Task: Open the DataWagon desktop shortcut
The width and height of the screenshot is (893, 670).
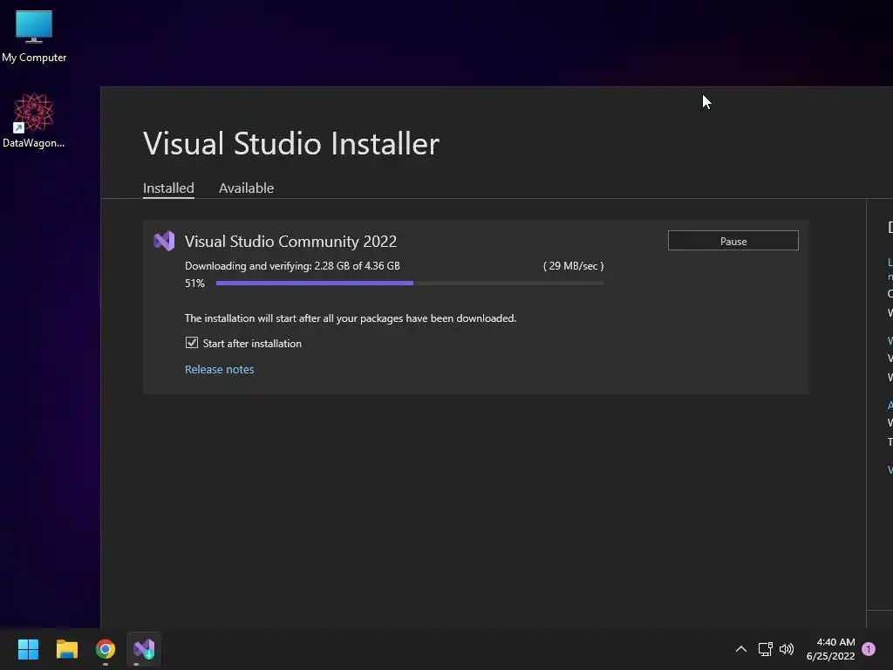Action: click(x=34, y=120)
